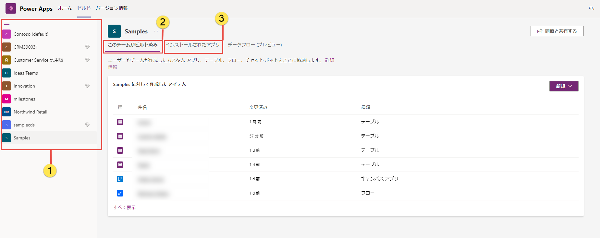Toggle the hamburger menu in sidebar

[x=7, y=23]
